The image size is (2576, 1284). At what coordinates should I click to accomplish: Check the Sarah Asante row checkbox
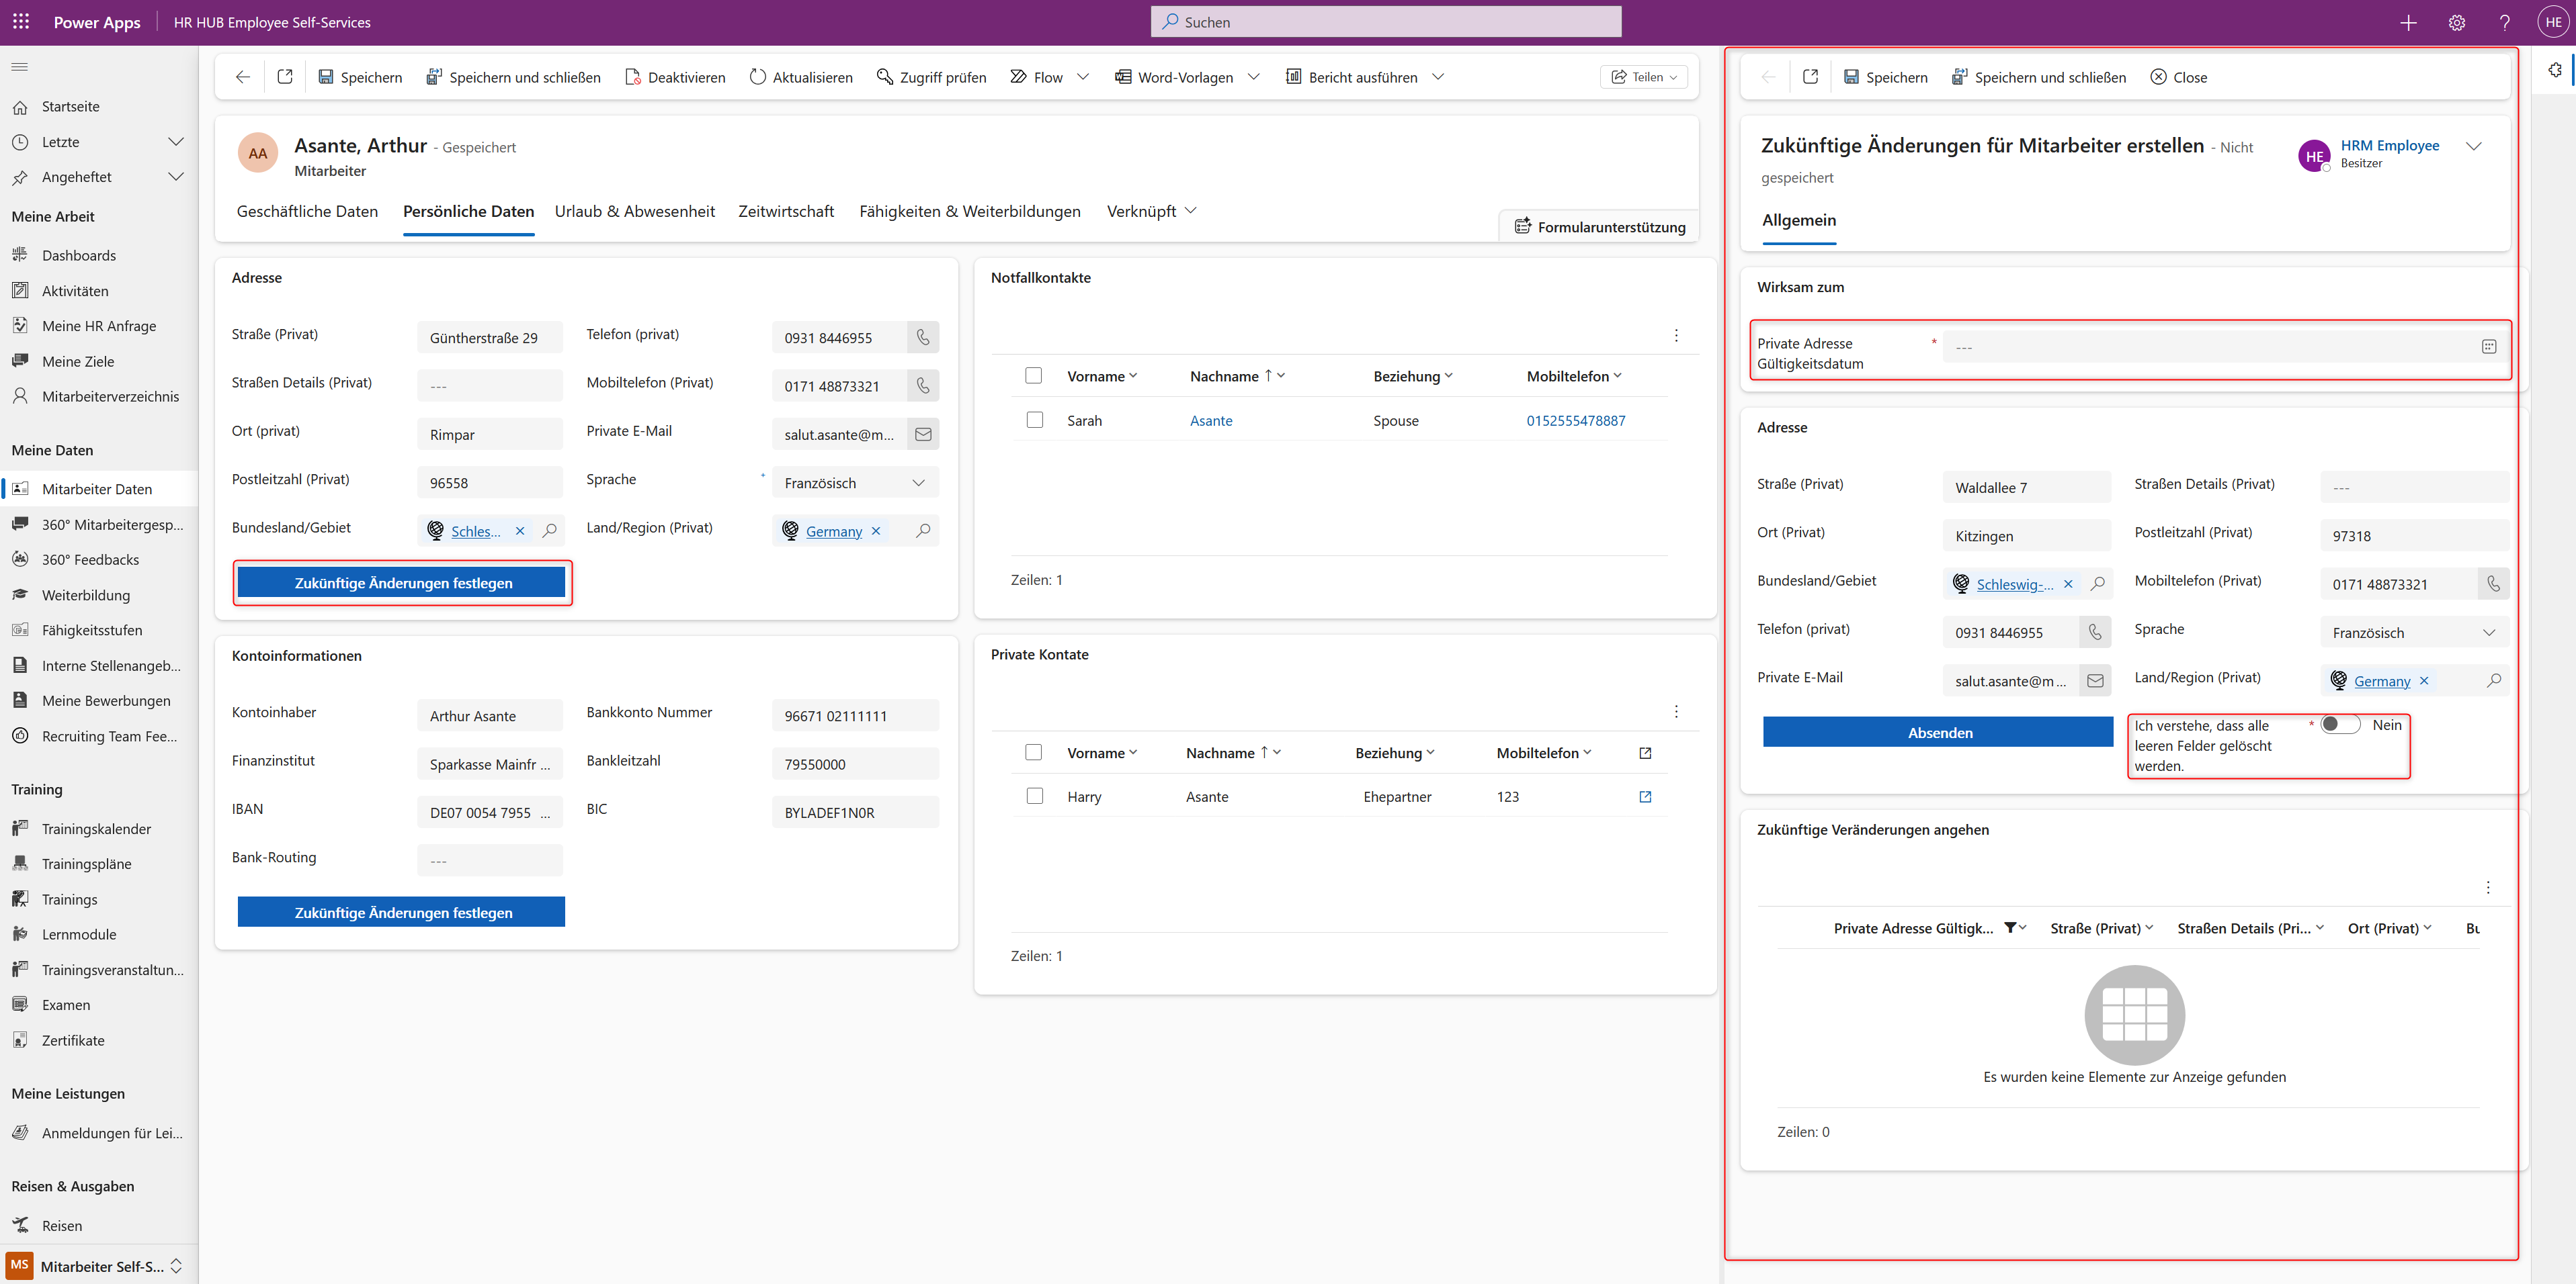[x=1034, y=420]
